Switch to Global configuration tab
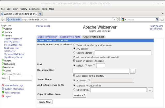165x108 pixels. (47, 37)
